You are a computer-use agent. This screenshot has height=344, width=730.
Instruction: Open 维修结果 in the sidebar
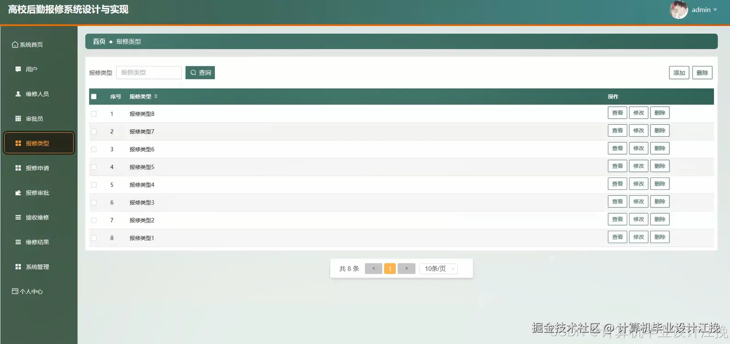click(x=37, y=242)
